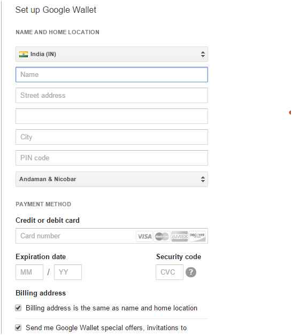
Task: Focus the Name input field
Action: (111, 75)
